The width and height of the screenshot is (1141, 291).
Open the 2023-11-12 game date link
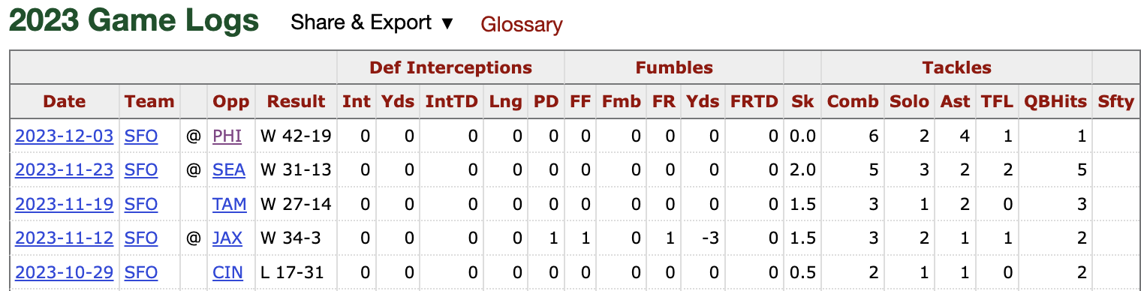pyautogui.click(x=64, y=238)
